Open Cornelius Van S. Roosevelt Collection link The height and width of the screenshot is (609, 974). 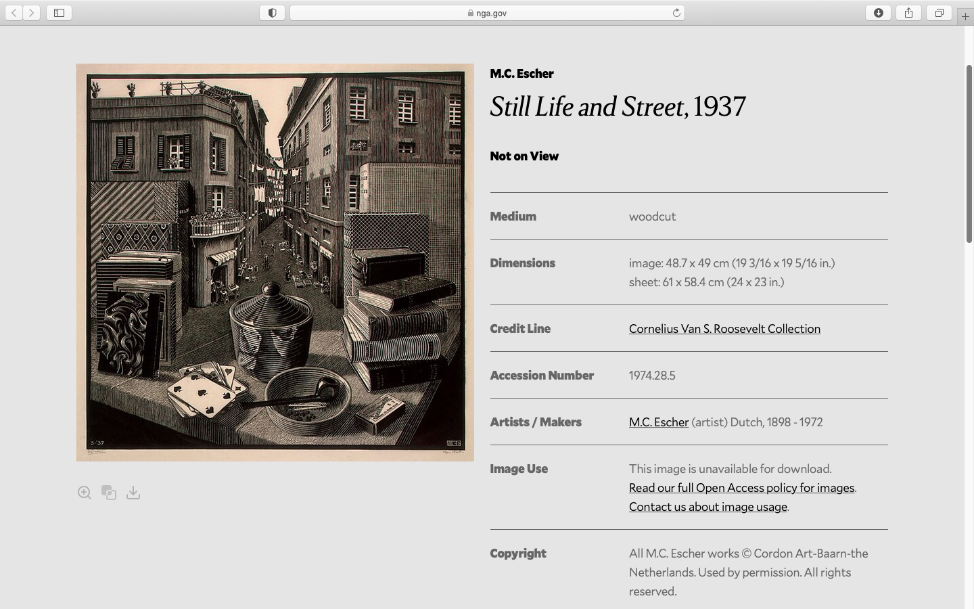[724, 329]
